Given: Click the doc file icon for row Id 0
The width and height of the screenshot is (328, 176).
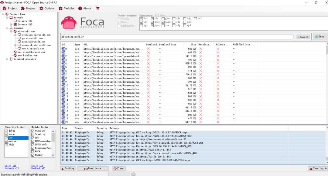Looking at the screenshot, I should [x=63, y=48].
